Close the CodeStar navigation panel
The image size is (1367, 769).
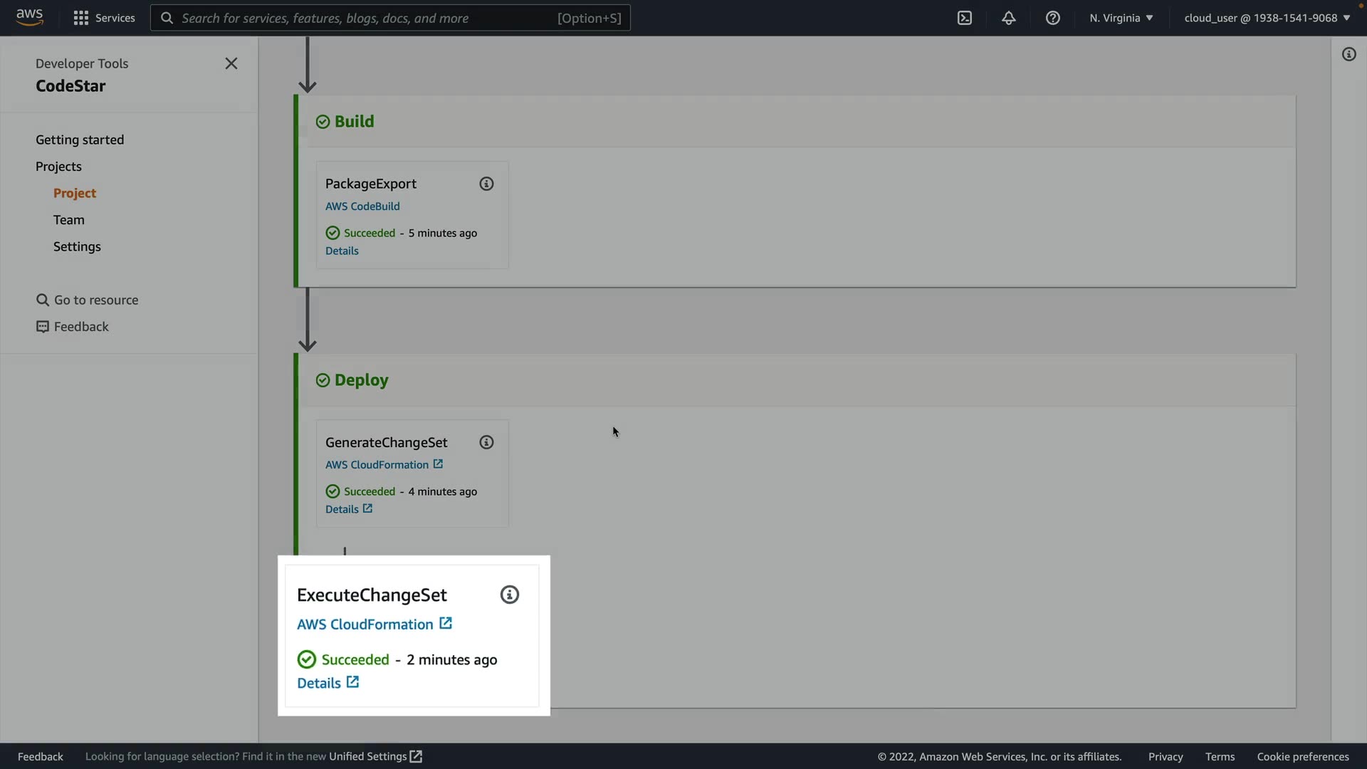point(231,64)
